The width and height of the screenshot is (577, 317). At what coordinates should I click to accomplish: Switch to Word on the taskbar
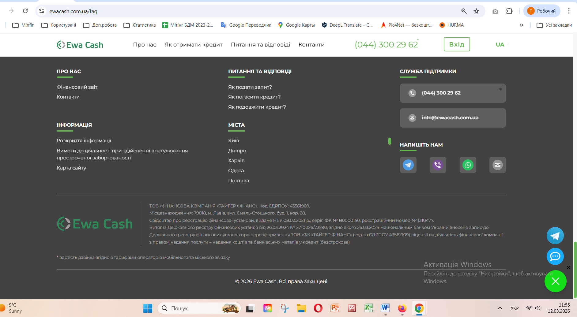tap(385, 308)
